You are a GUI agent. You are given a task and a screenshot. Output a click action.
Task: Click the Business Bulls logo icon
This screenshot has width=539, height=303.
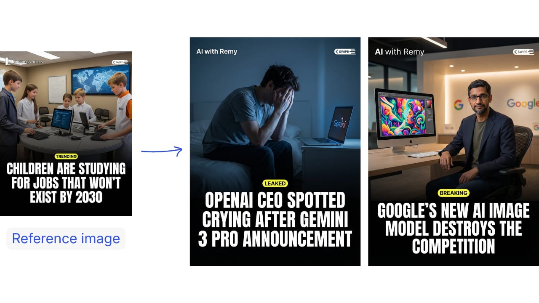(8, 61)
